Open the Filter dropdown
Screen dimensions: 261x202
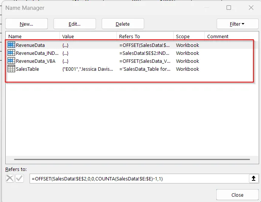237,24
